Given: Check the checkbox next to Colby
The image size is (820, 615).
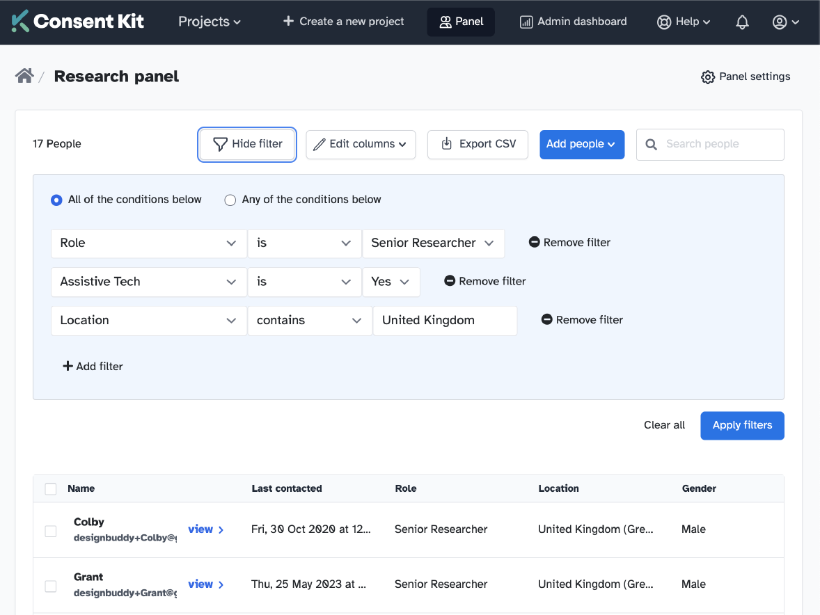Looking at the screenshot, I should pos(50,529).
